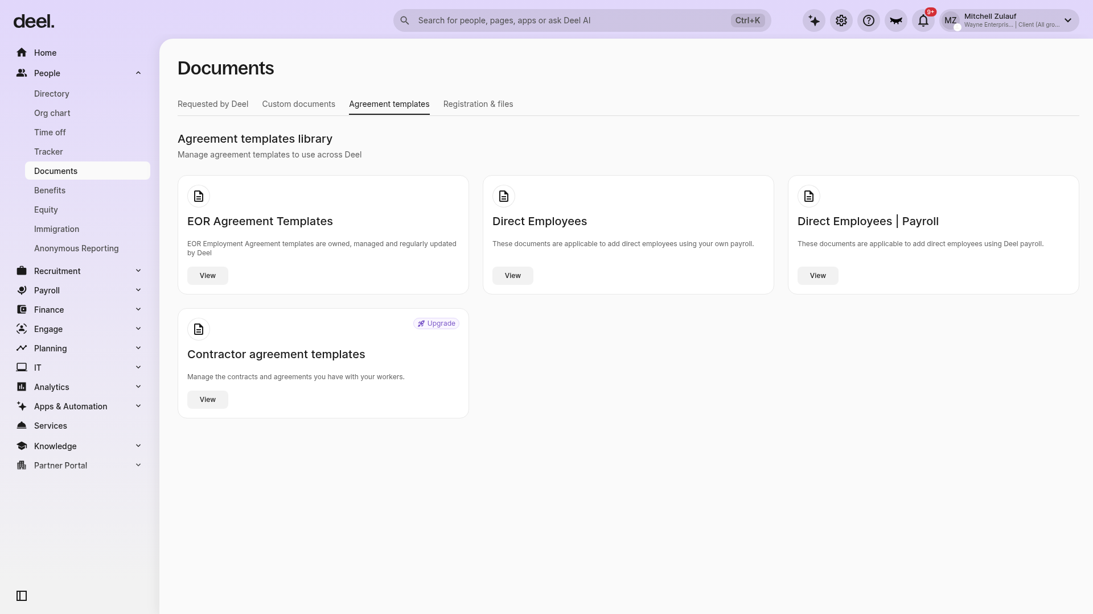
Task: View Contractor agreement templates
Action: [x=208, y=400]
